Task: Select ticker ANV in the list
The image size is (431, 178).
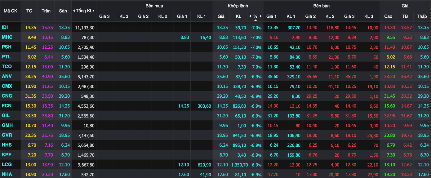Action: (7, 76)
